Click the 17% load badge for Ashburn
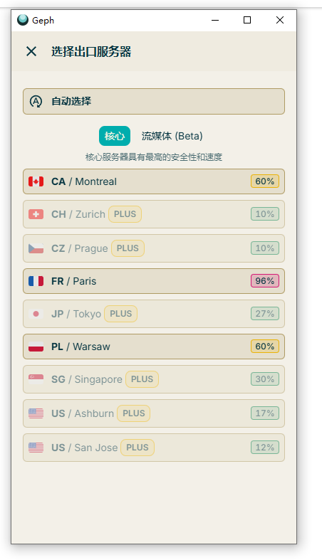 [265, 413]
